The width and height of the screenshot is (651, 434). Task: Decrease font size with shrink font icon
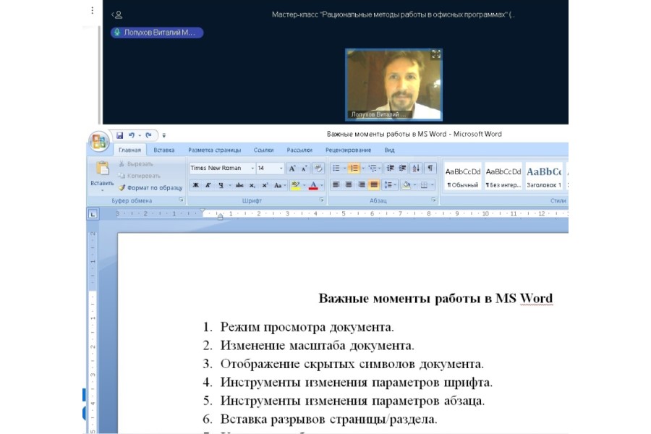(305, 169)
